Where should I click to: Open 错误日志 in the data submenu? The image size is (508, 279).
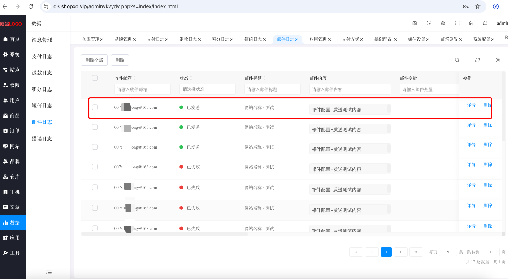[x=42, y=139]
